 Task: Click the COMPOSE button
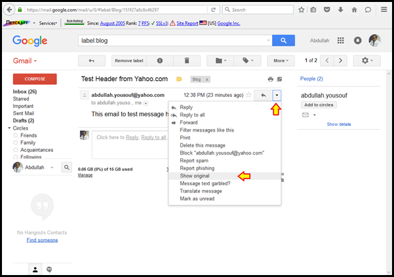[35, 79]
